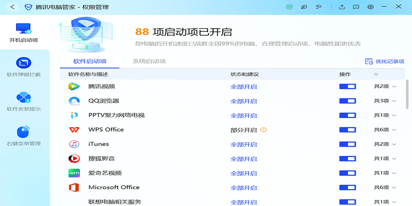Viewport: 412px width, 206px height.
Task: Expand the QQ浏览器 共3项 list
Action: click(385, 101)
